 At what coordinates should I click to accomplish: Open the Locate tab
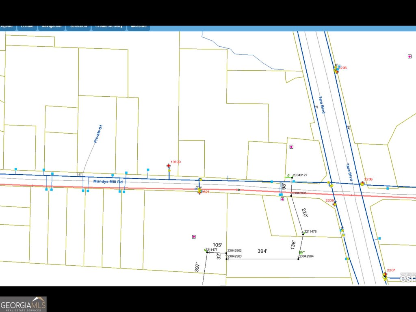[27, 27]
